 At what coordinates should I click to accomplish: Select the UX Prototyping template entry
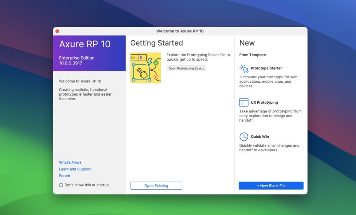[265, 102]
